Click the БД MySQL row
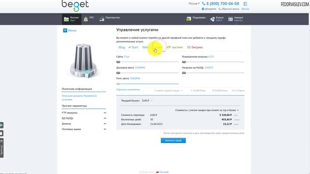Image resolution: width=310 pixels, height=174 pixels. coord(84,118)
